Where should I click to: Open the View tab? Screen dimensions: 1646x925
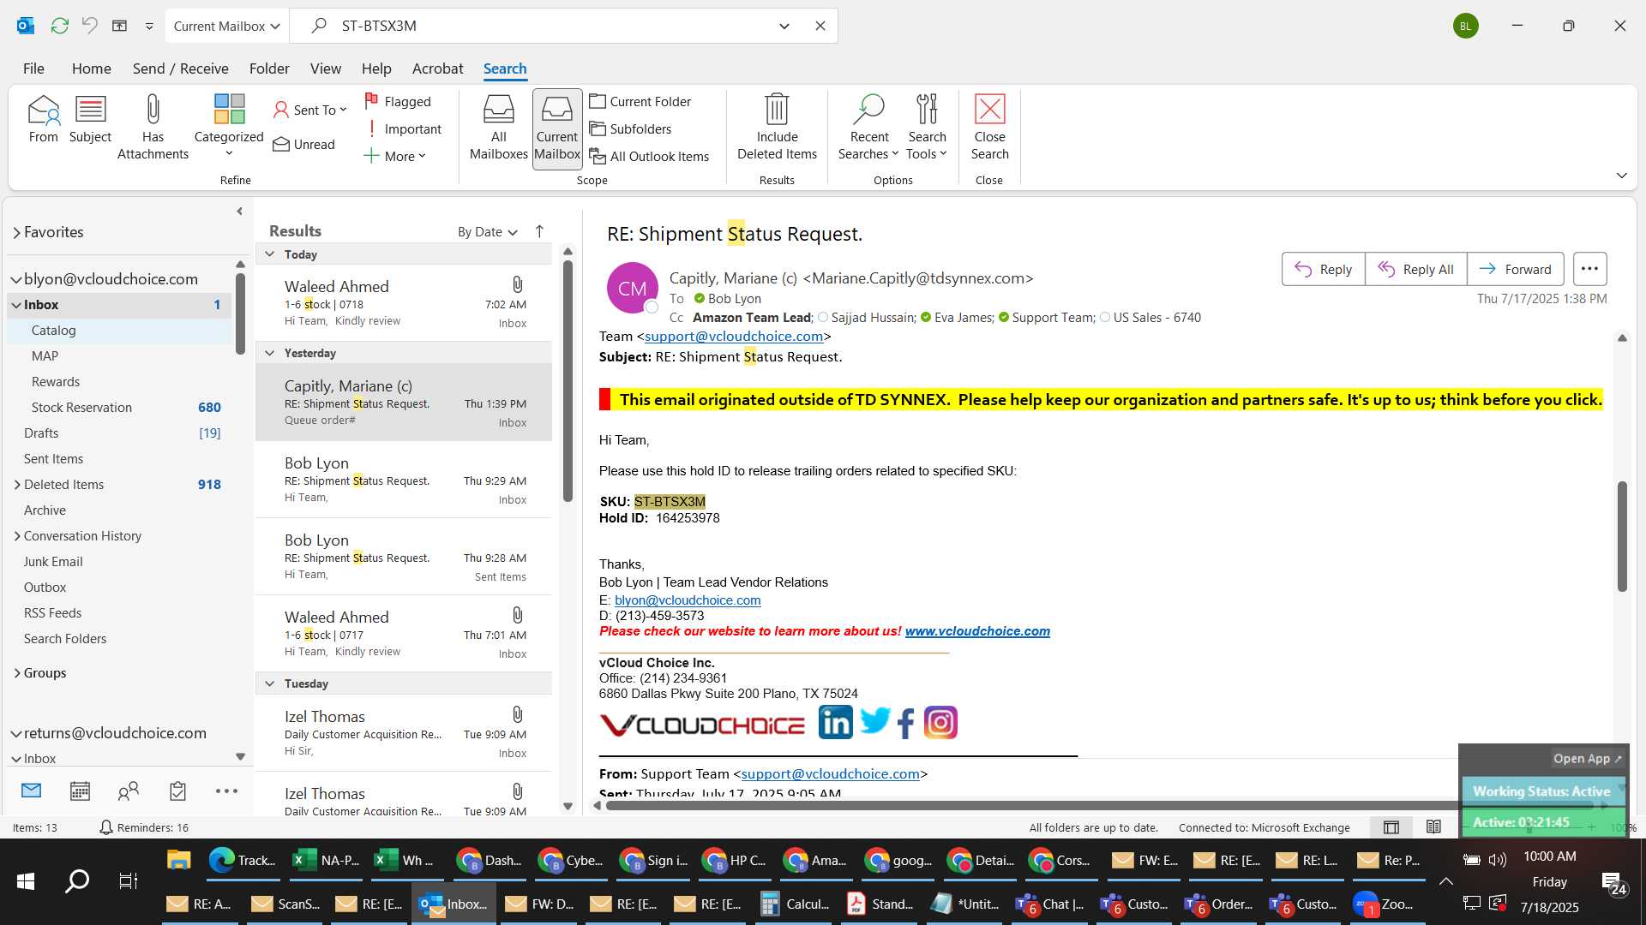325,69
